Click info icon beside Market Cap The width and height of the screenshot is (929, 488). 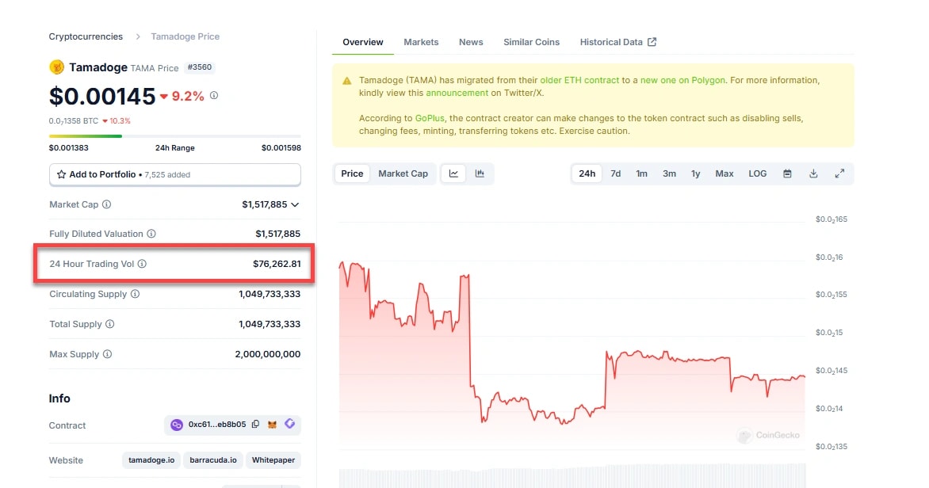coord(107,204)
